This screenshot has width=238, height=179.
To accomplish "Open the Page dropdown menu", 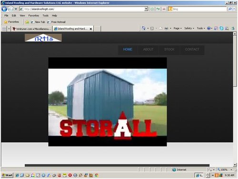I will pos(178,28).
